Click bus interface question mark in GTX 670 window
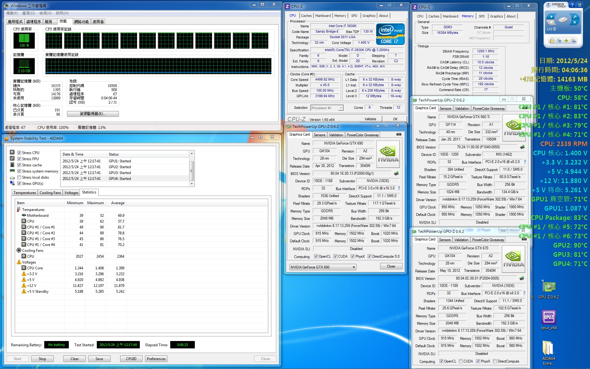Image resolution: width=590 pixels, height=369 pixels. click(524, 293)
